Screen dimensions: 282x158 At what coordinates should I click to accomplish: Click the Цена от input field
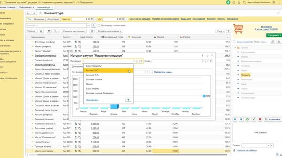click(81, 19)
